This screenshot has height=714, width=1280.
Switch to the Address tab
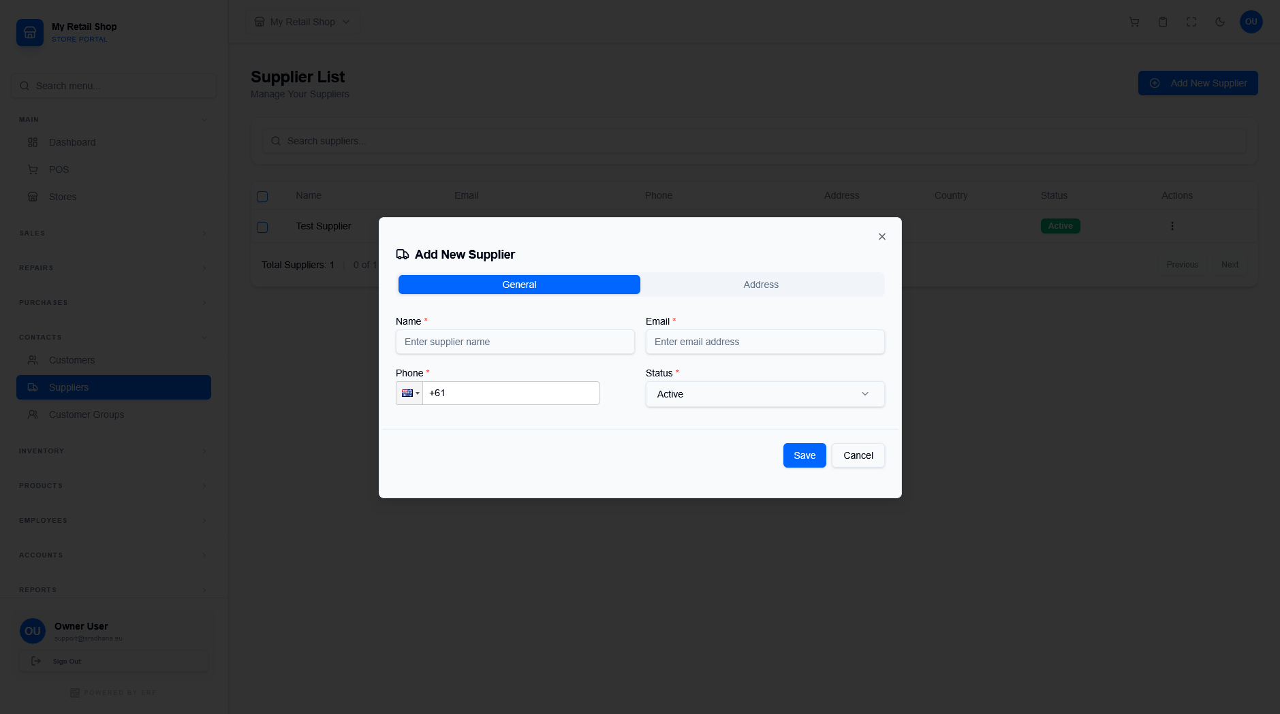(761, 285)
